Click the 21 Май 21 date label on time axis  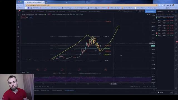coord(114,84)
